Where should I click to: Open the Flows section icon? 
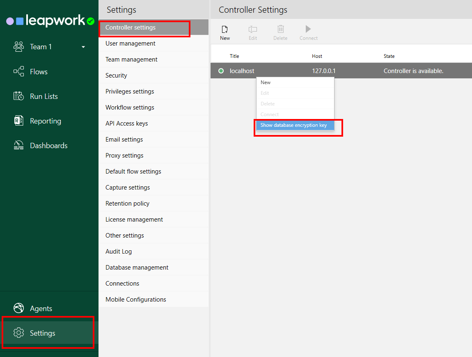(x=19, y=72)
